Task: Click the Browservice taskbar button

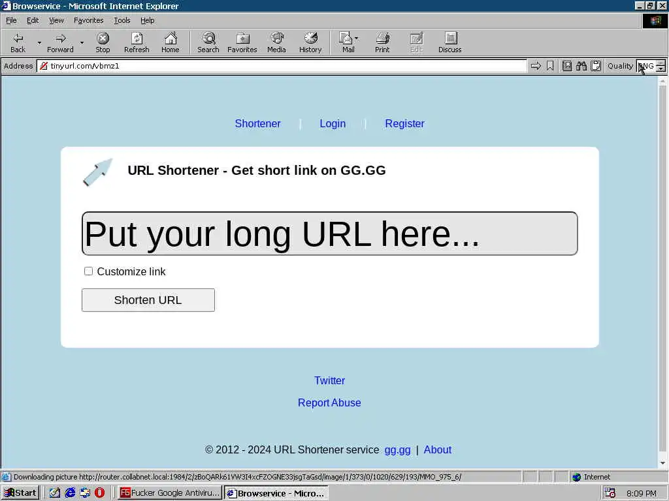Action: (276, 493)
